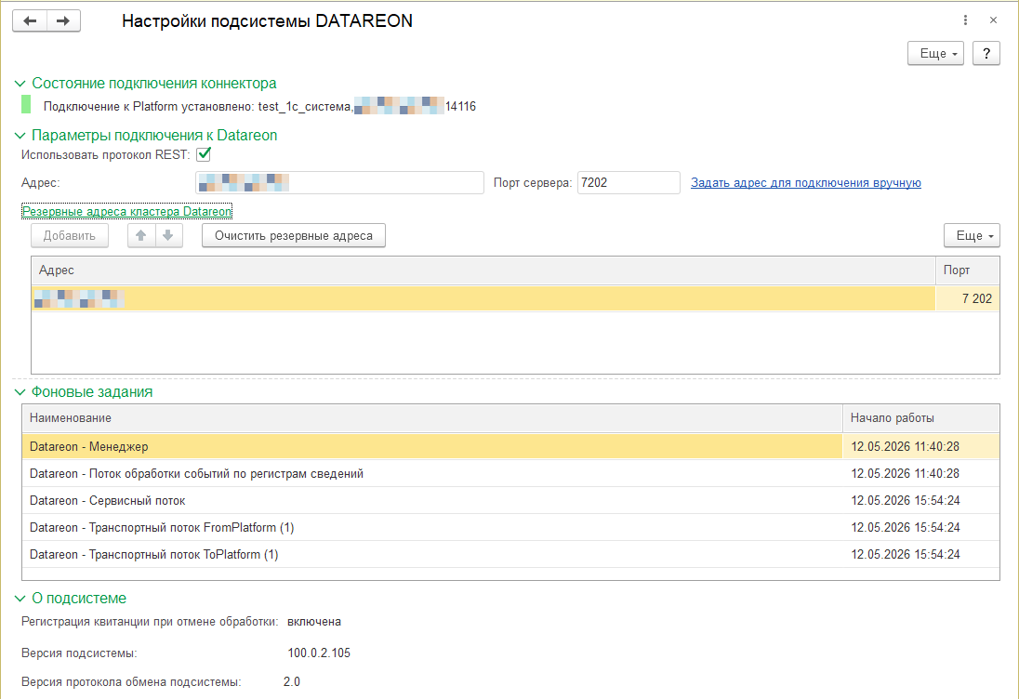Viewport: 1019px width, 699px height.
Task: Open 'Задать адрес для подключения вручную' link
Action: pos(806,182)
